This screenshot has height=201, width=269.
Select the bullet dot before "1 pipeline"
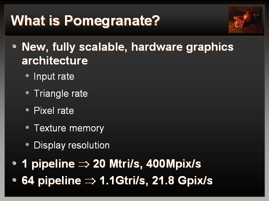tap(14, 163)
